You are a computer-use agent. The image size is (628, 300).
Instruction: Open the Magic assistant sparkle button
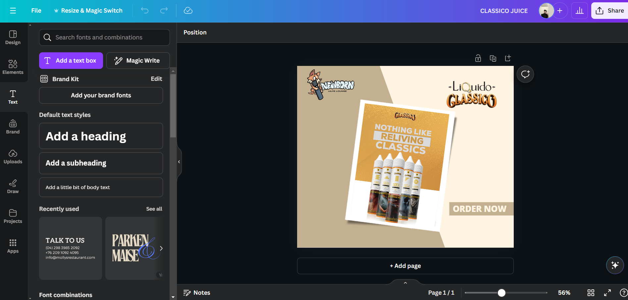(615, 265)
